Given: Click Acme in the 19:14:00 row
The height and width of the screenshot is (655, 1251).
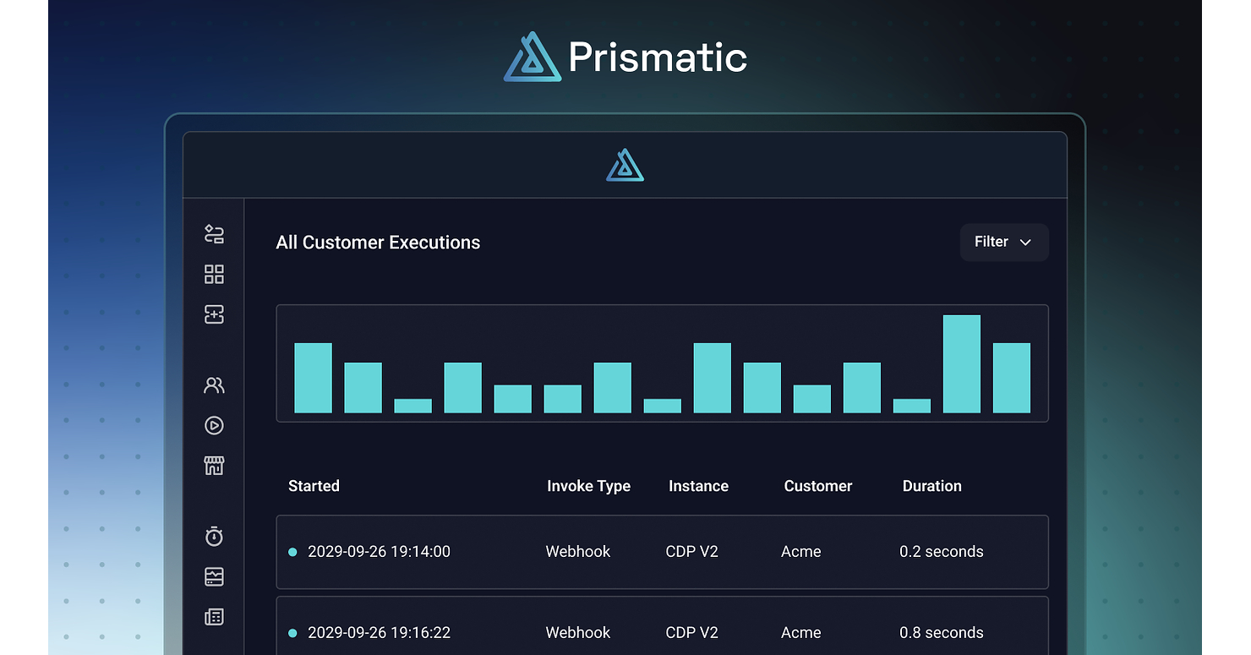Looking at the screenshot, I should (801, 552).
